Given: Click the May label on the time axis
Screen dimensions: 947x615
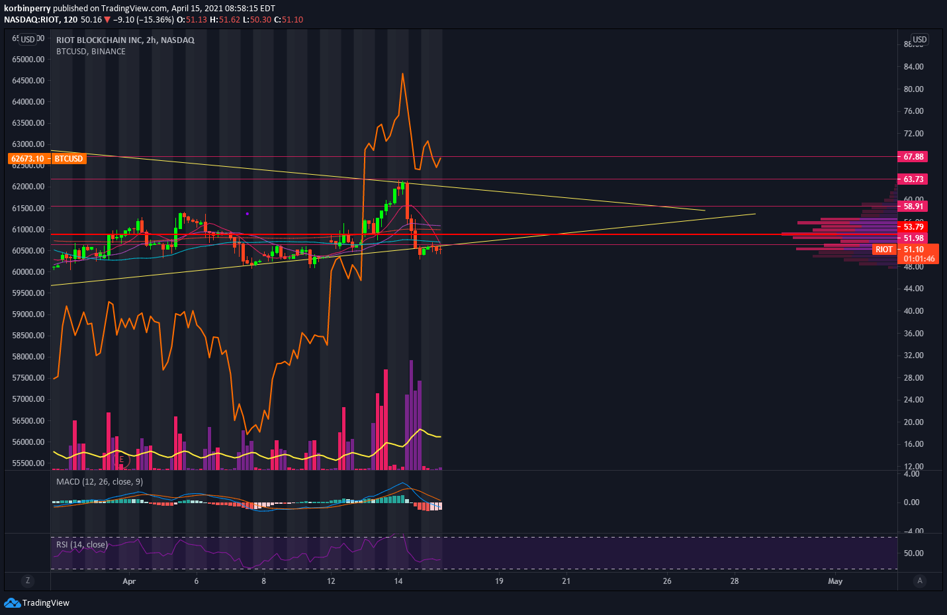Looking at the screenshot, I should 835,581.
